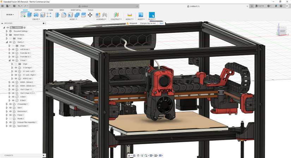Click the Measure icon in Inspect

coord(129,15)
